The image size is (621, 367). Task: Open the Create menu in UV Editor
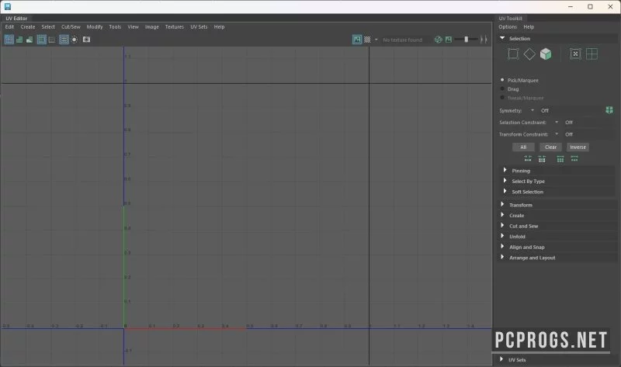click(28, 27)
